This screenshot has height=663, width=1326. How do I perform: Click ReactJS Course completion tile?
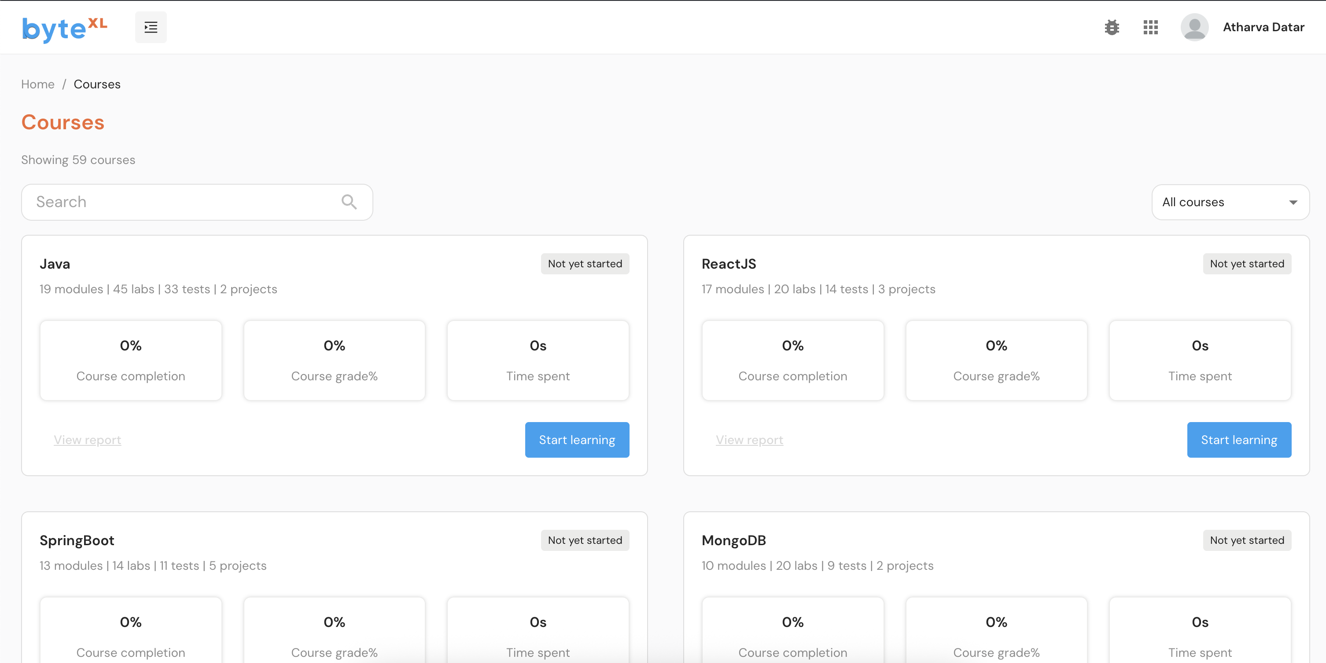792,360
